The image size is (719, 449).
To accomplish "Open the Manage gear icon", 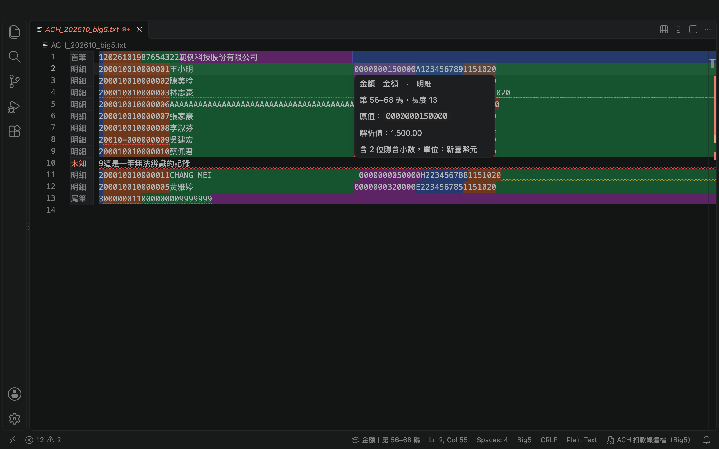I will [x=14, y=418].
